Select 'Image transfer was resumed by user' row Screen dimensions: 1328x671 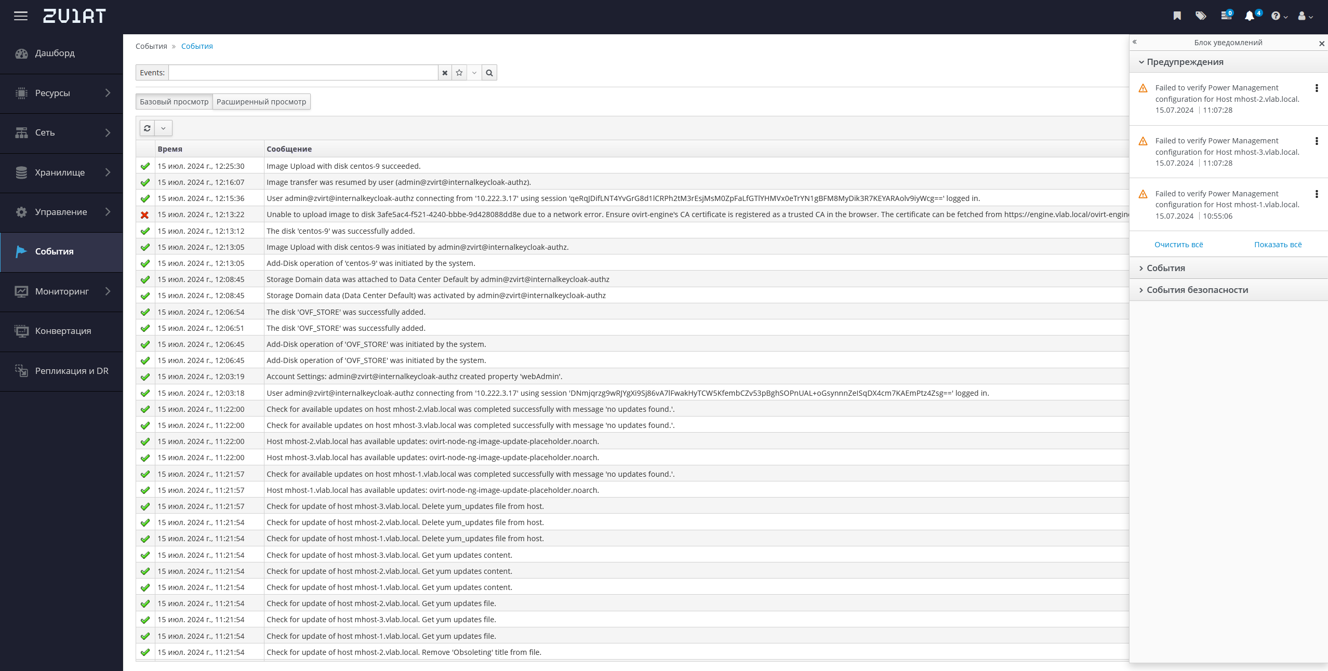(x=632, y=182)
